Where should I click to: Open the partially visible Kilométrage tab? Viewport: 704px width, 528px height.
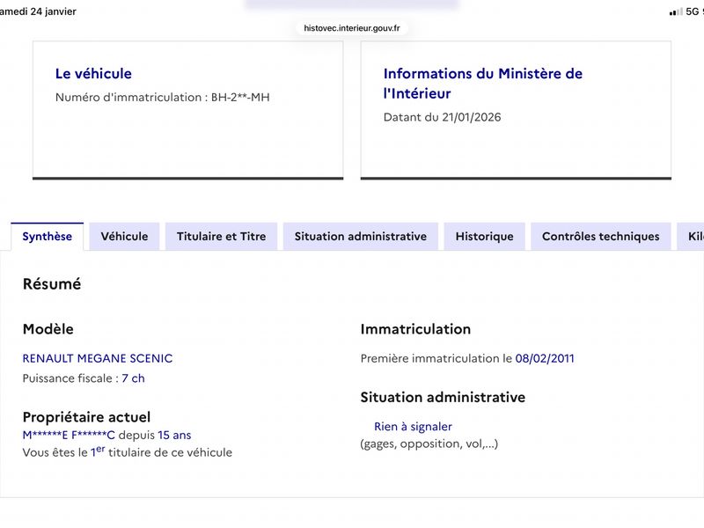click(x=691, y=237)
